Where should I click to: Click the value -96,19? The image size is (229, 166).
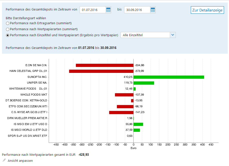(138, 106)
